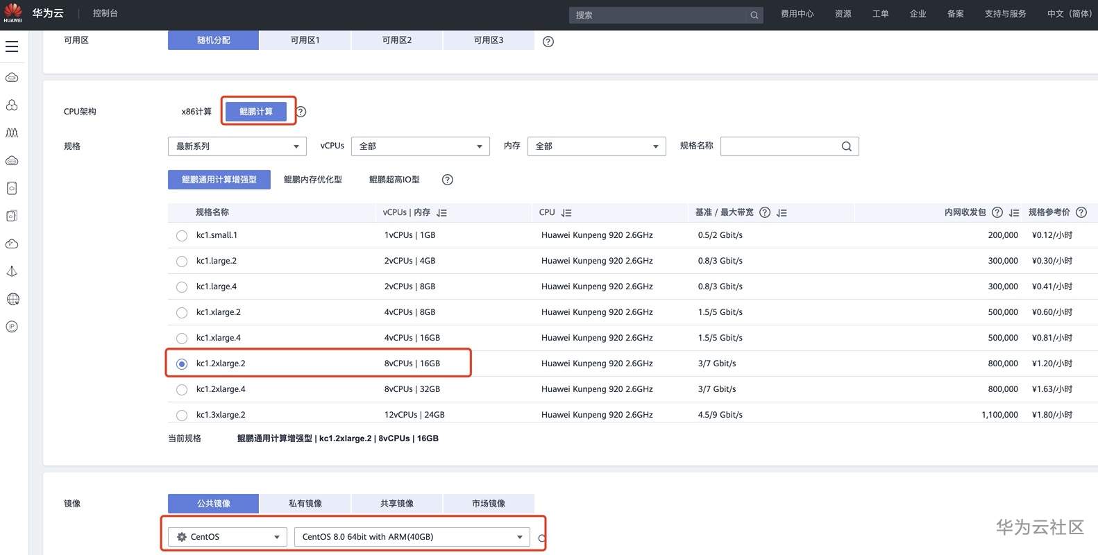Click the search magnifier in top bar

[754, 15]
